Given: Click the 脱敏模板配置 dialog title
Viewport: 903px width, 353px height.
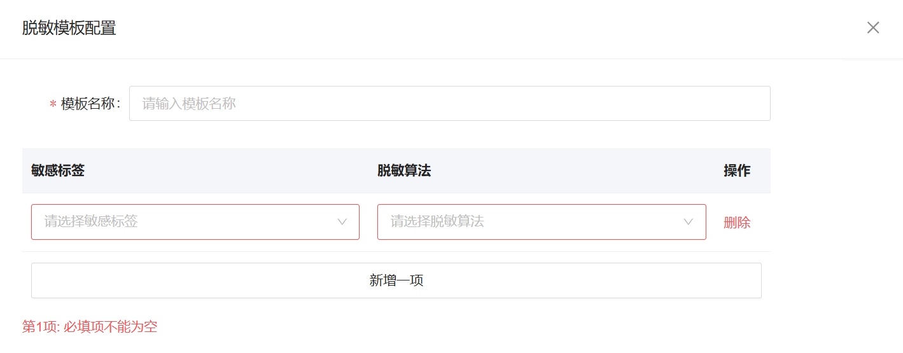Looking at the screenshot, I should pyautogui.click(x=69, y=29).
